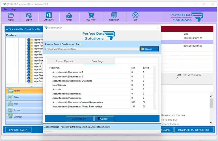Click the 194 item count value
The width and height of the screenshot is (218, 141).
point(133,107)
